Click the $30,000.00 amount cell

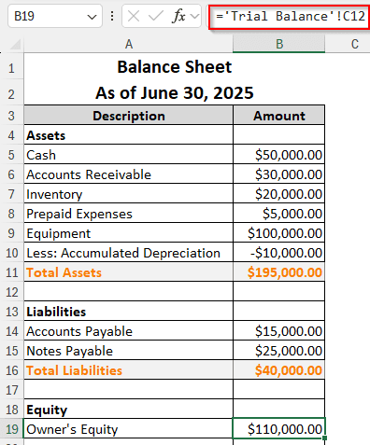279,174
